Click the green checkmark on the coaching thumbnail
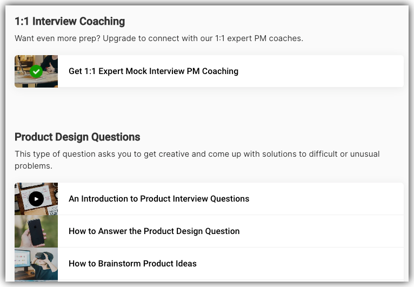Image resolution: width=414 pixels, height=287 pixels. pos(36,71)
